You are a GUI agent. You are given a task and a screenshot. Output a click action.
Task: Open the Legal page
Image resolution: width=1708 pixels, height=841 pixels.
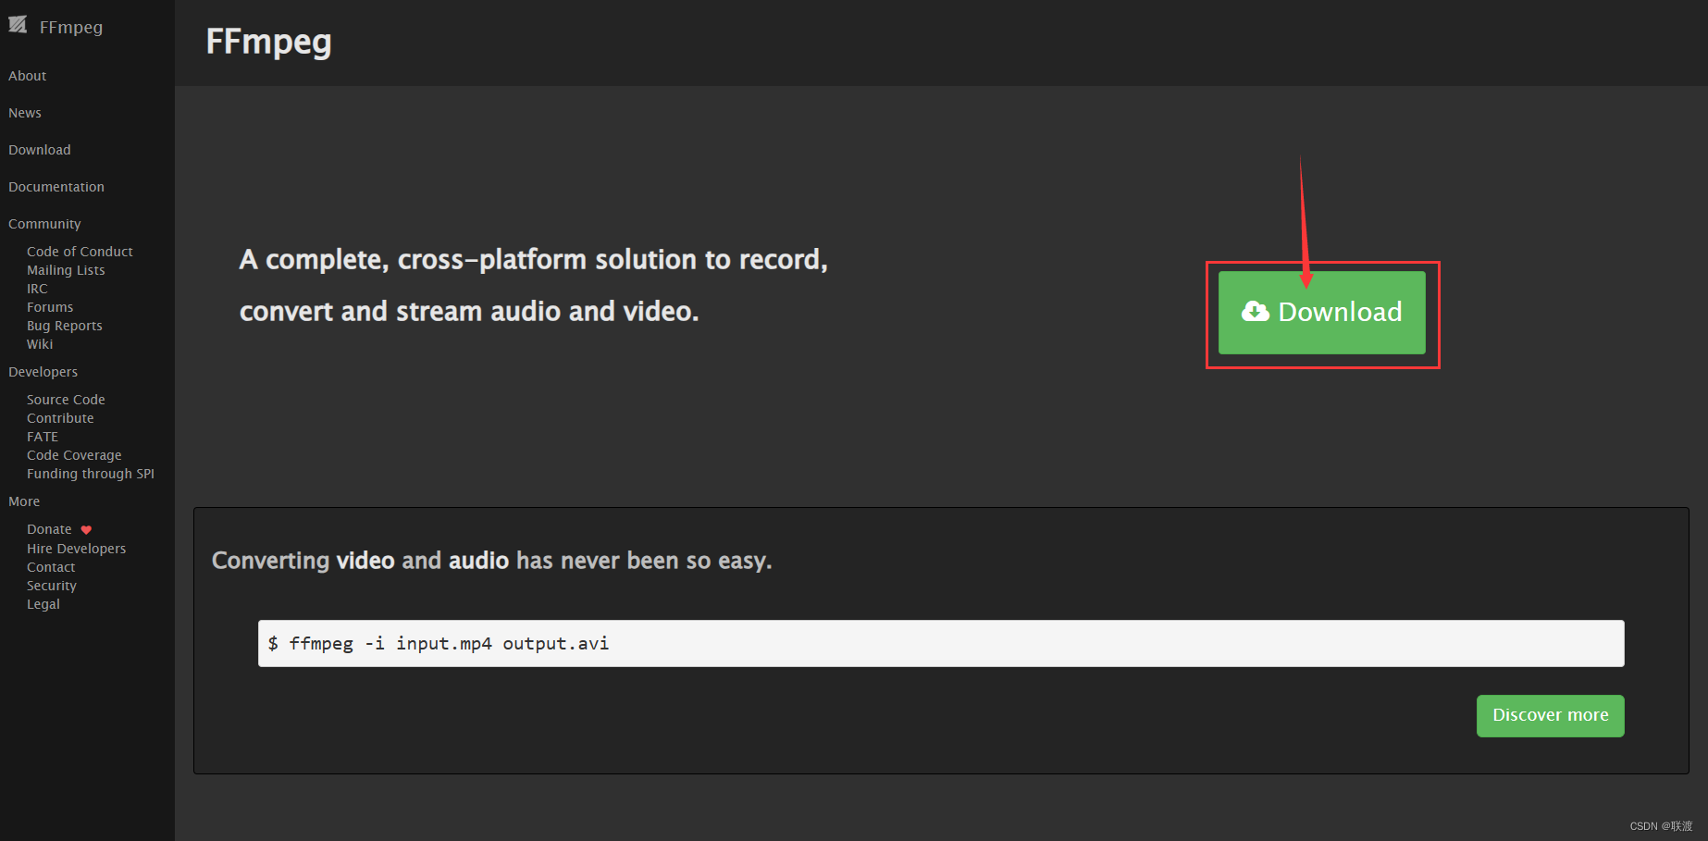click(x=43, y=604)
